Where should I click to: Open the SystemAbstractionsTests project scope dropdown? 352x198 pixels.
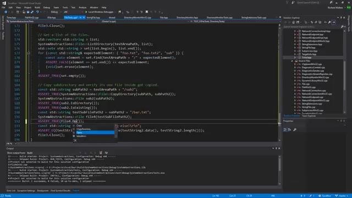point(52,21)
